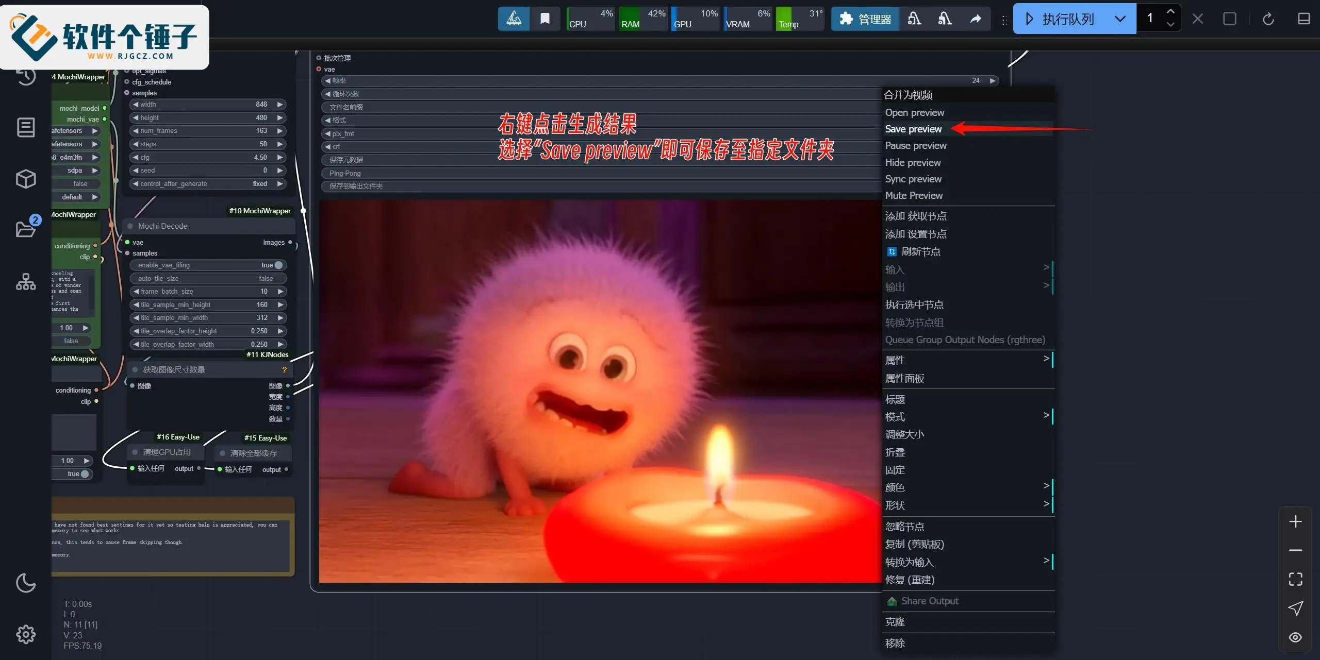Zoom out with the minus icon

[x=1295, y=550]
